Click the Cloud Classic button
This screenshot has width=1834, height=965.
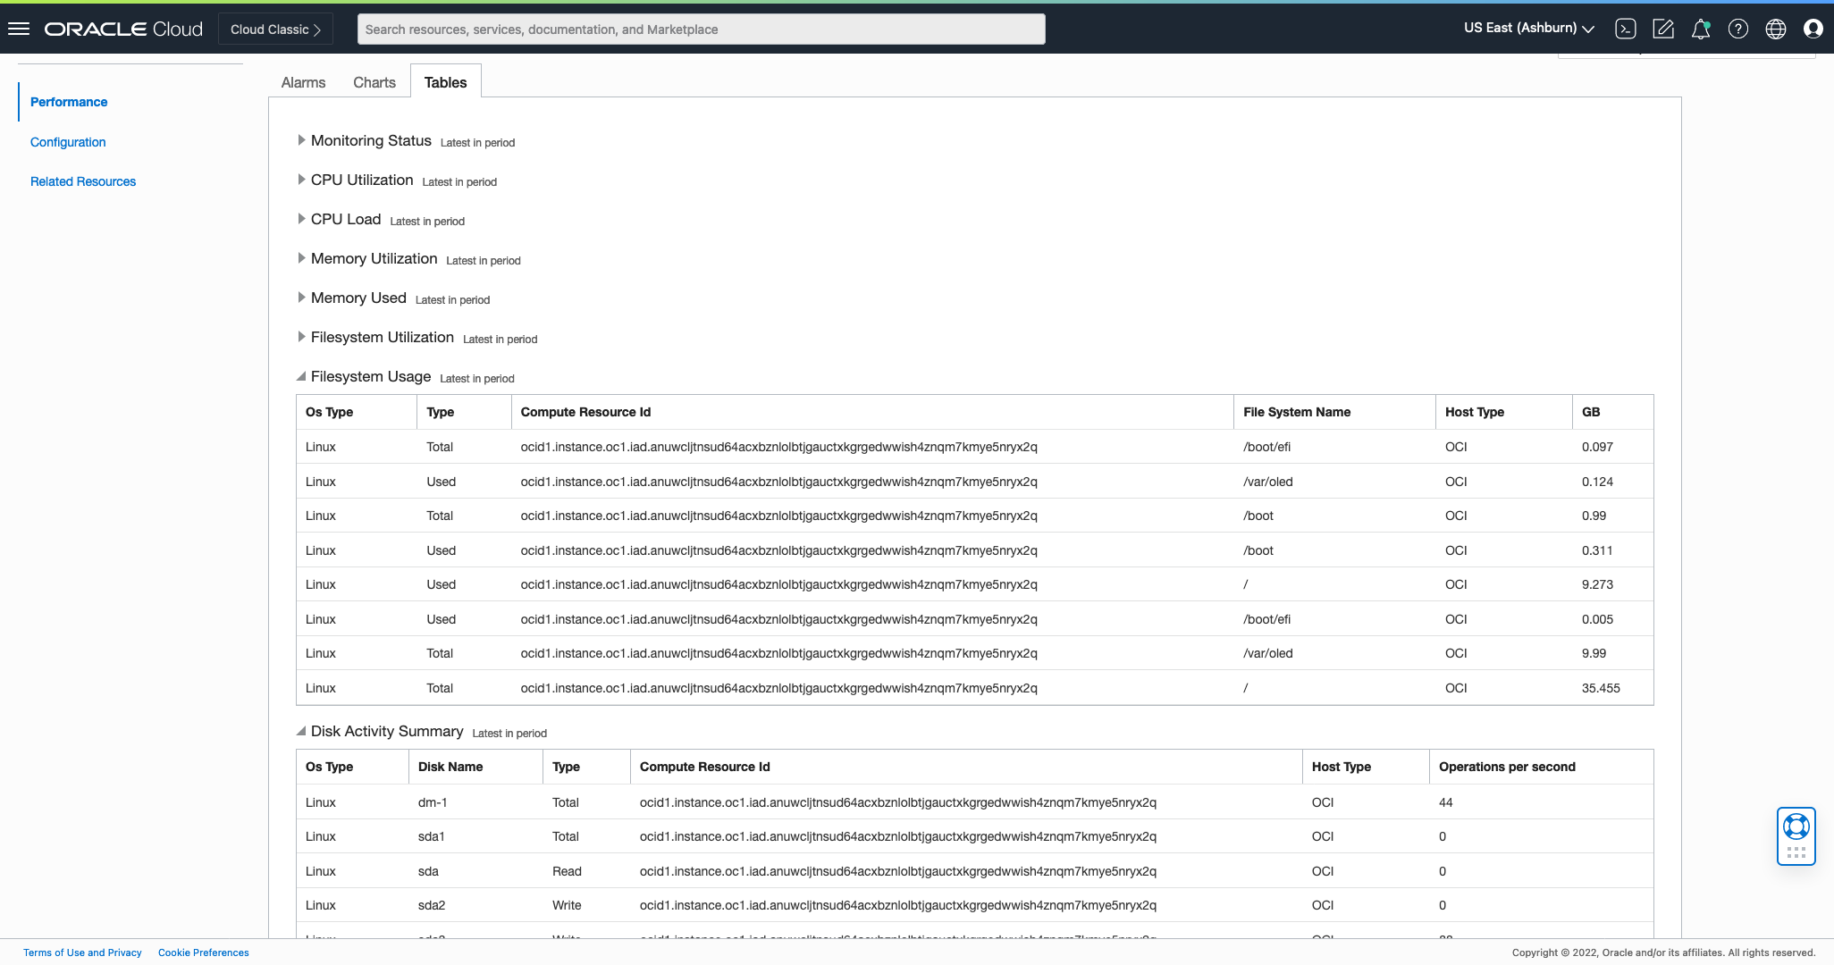pos(275,29)
